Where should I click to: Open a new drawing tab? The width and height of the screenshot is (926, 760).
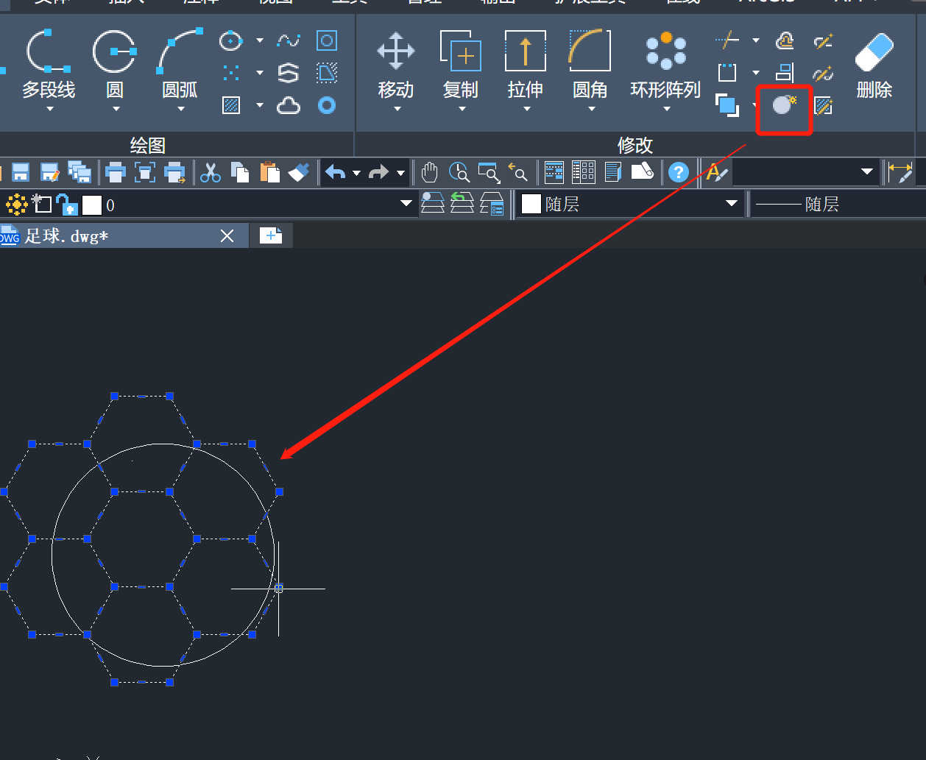(x=271, y=235)
